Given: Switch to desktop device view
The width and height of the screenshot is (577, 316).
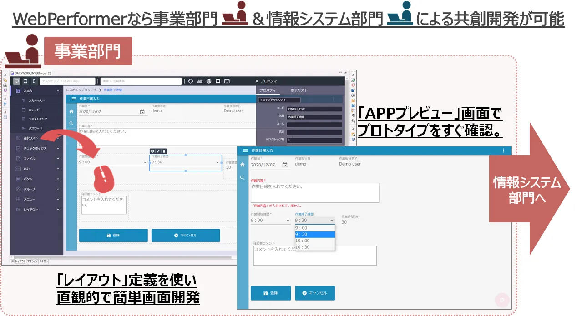Looking at the screenshot, I should tap(17, 81).
